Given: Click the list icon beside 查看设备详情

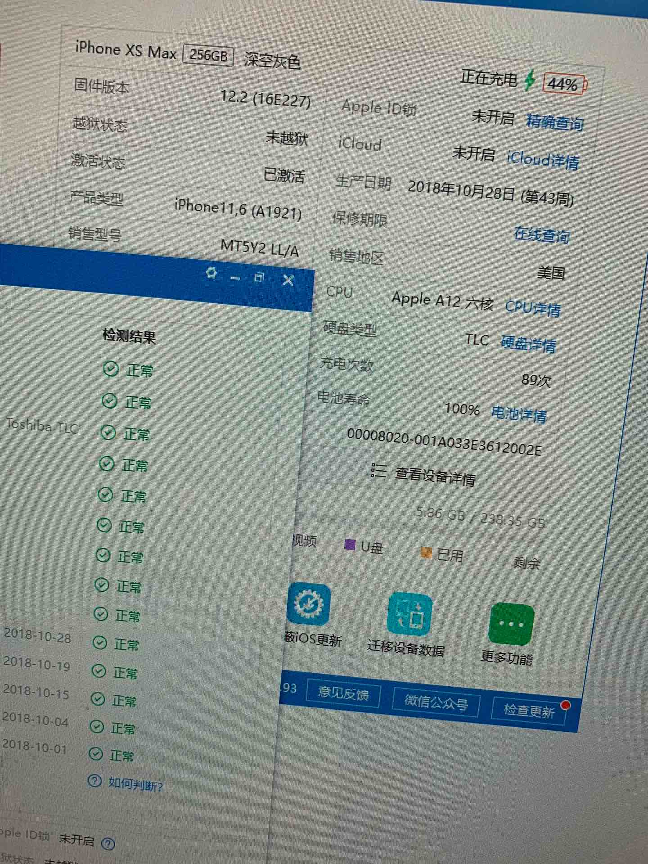Looking at the screenshot, I should point(378,471).
